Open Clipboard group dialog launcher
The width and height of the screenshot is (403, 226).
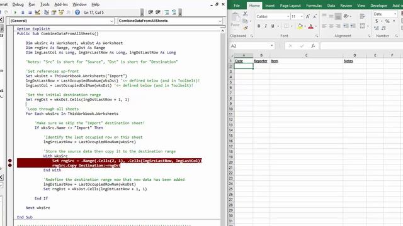pyautogui.click(x=252, y=36)
